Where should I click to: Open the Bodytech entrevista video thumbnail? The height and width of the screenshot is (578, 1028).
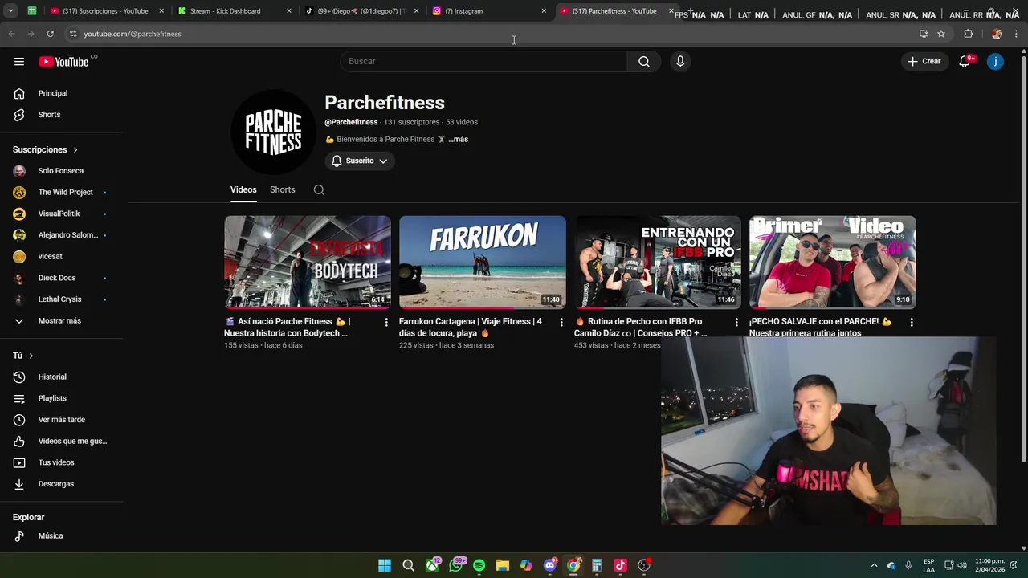click(x=308, y=262)
